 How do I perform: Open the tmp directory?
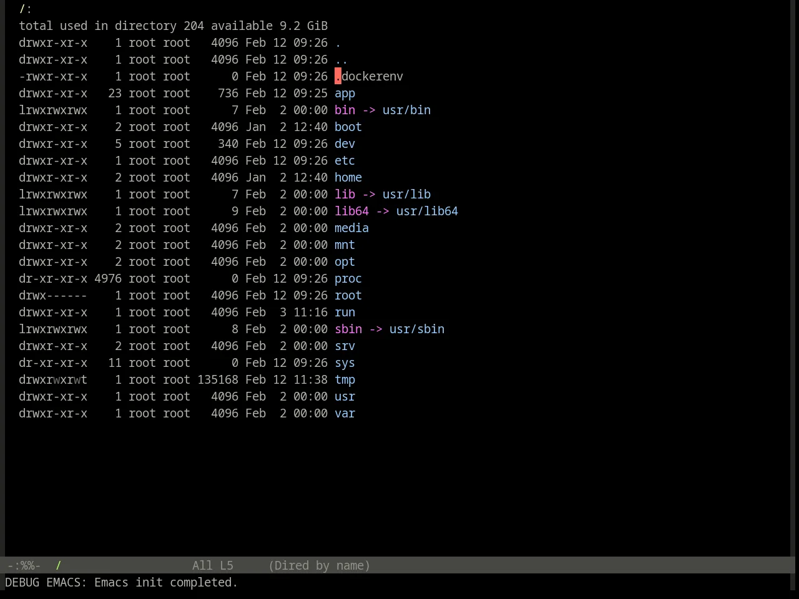(345, 380)
